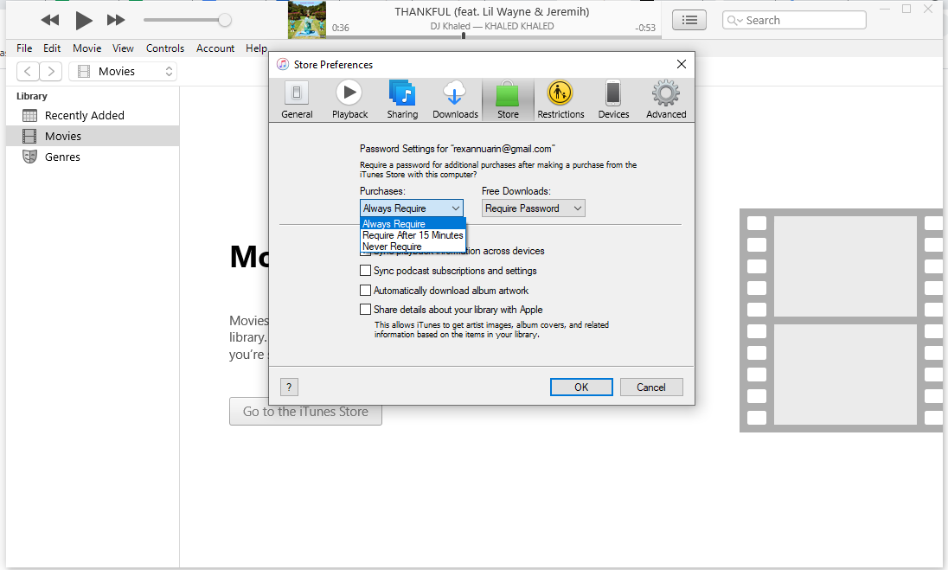Click the help question mark button
This screenshot has height=570, width=948.
coord(290,387)
